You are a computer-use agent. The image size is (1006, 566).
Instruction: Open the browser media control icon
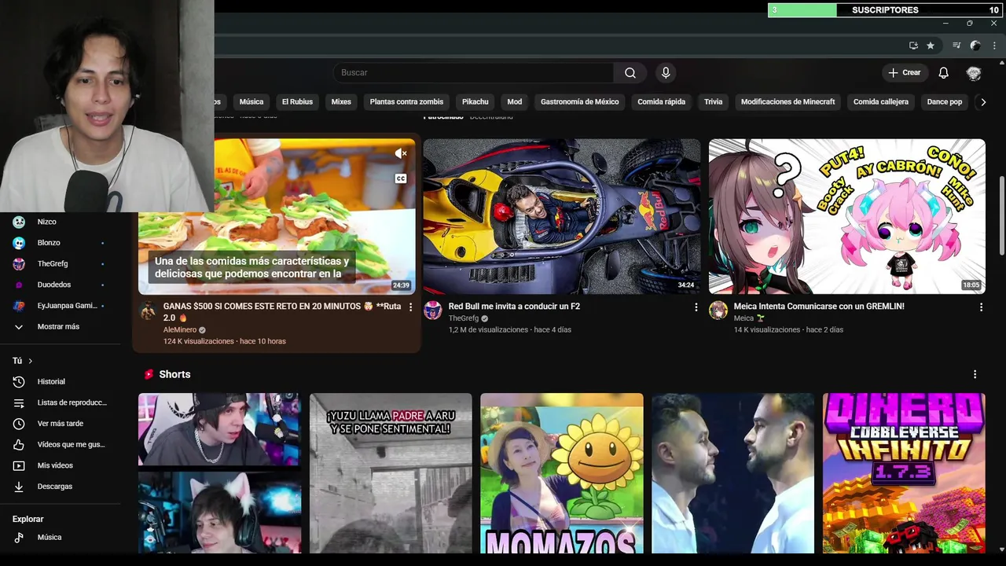click(956, 46)
